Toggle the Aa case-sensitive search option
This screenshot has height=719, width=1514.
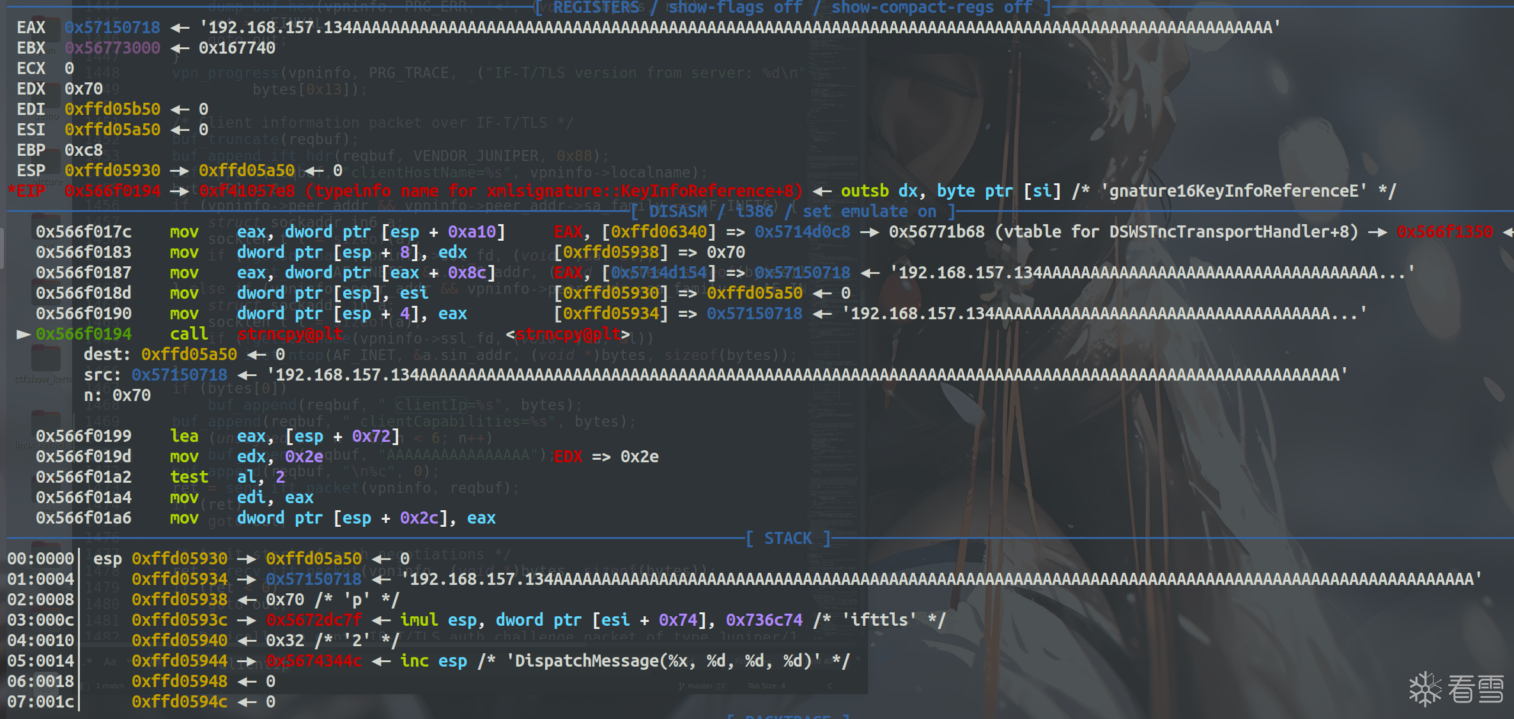click(x=111, y=662)
